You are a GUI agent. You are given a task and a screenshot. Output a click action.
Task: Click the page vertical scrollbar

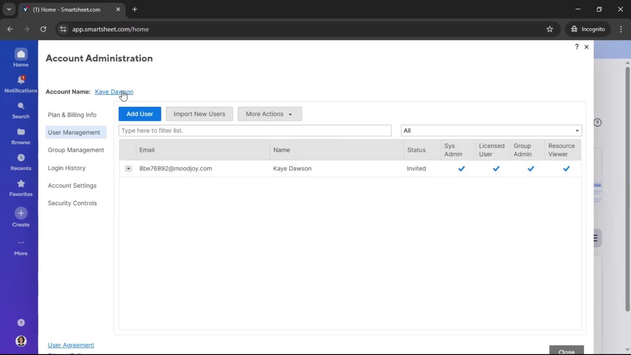[x=627, y=189]
